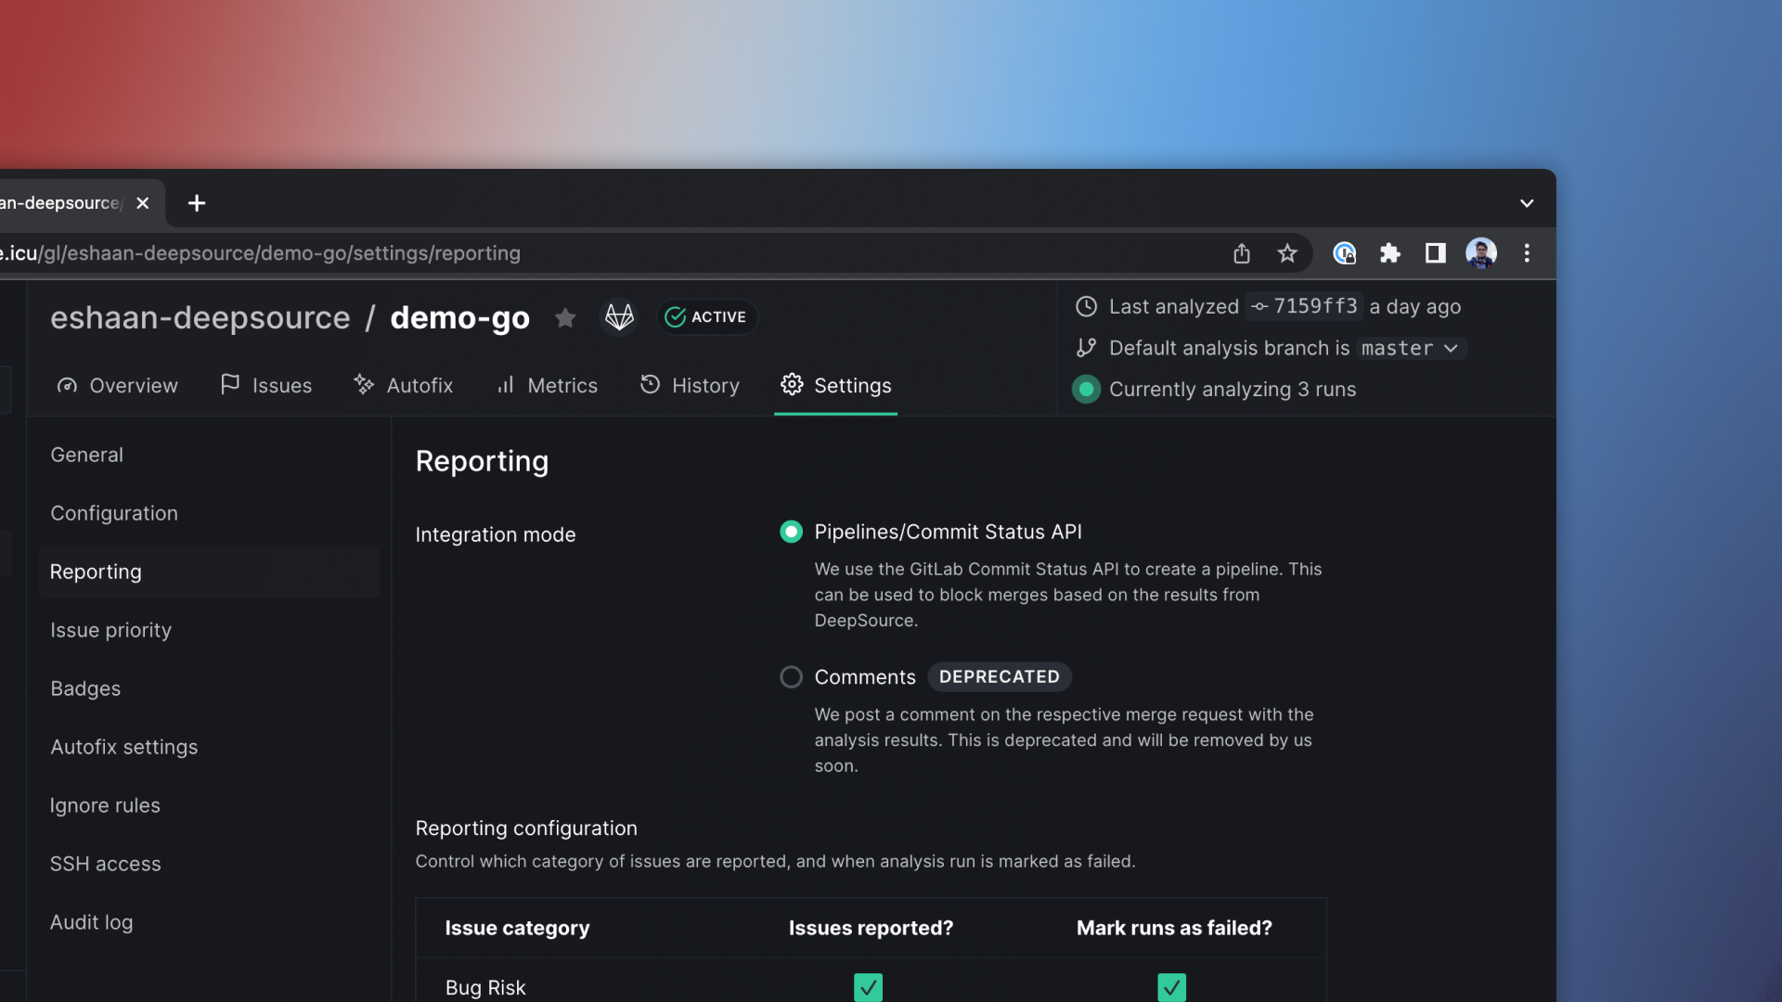Select Pipelines/Commit Status API radio button
Viewport: 1782px width, 1002px height.
(x=791, y=533)
